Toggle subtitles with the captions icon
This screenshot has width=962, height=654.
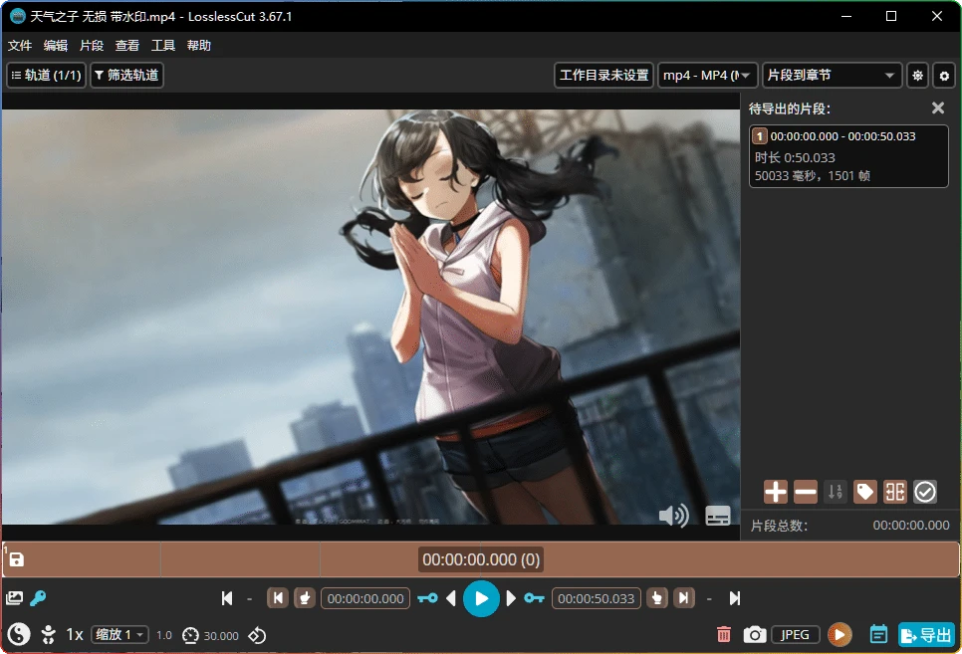click(718, 516)
